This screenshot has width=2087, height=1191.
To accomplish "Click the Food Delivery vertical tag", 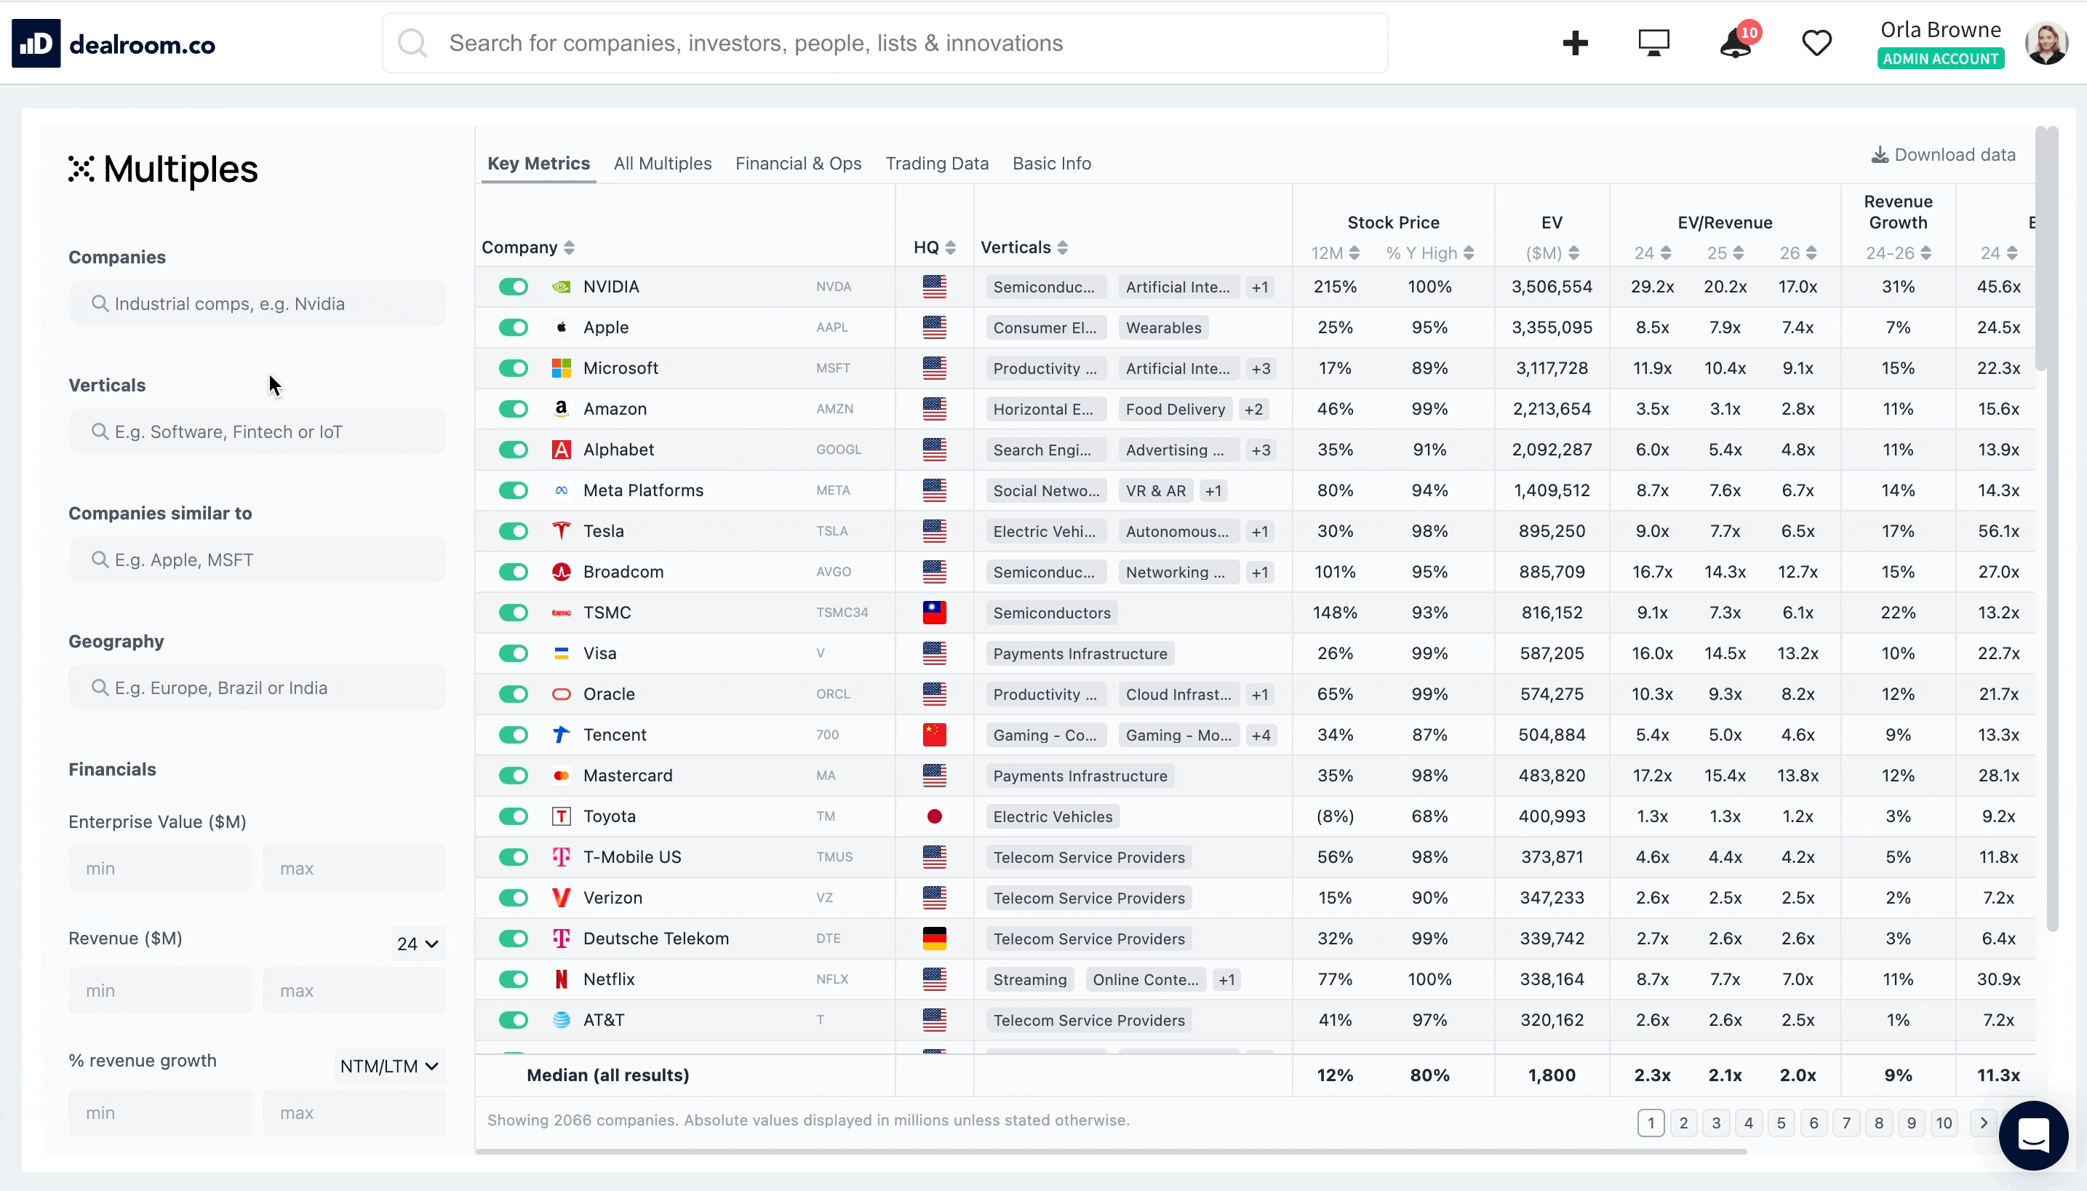I will [1175, 409].
